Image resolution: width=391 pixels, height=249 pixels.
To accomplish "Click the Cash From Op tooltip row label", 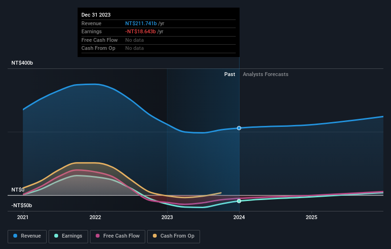I will [98, 48].
